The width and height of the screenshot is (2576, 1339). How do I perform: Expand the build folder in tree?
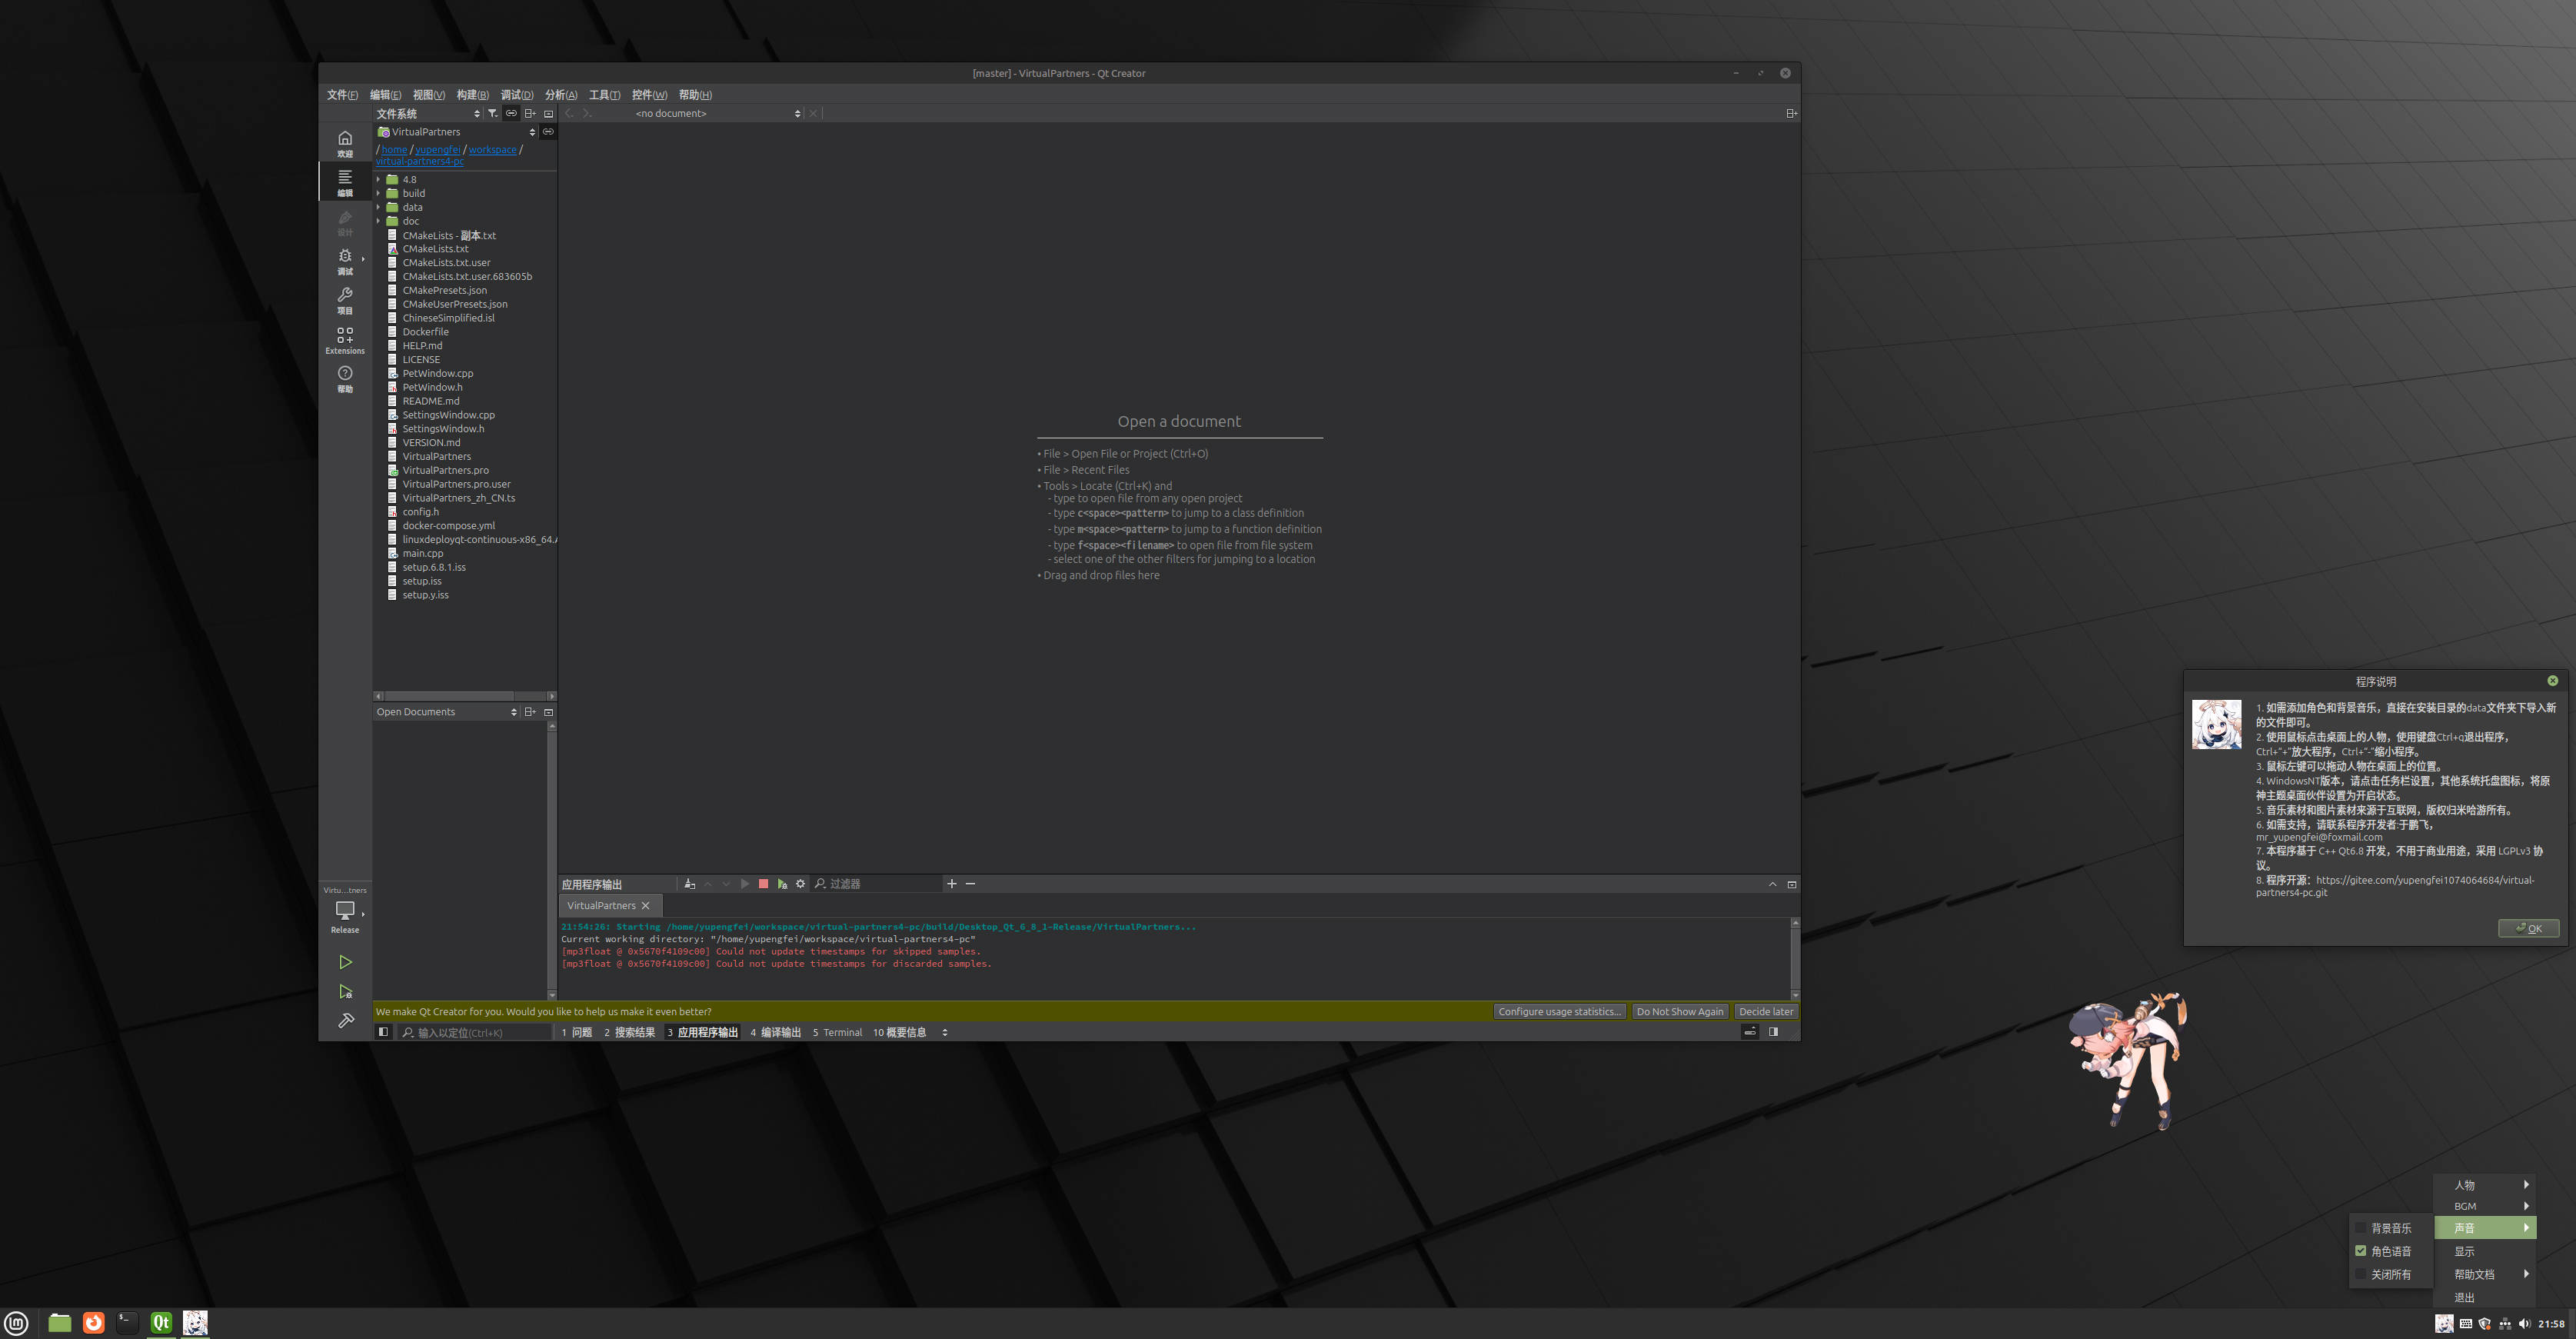tap(379, 193)
